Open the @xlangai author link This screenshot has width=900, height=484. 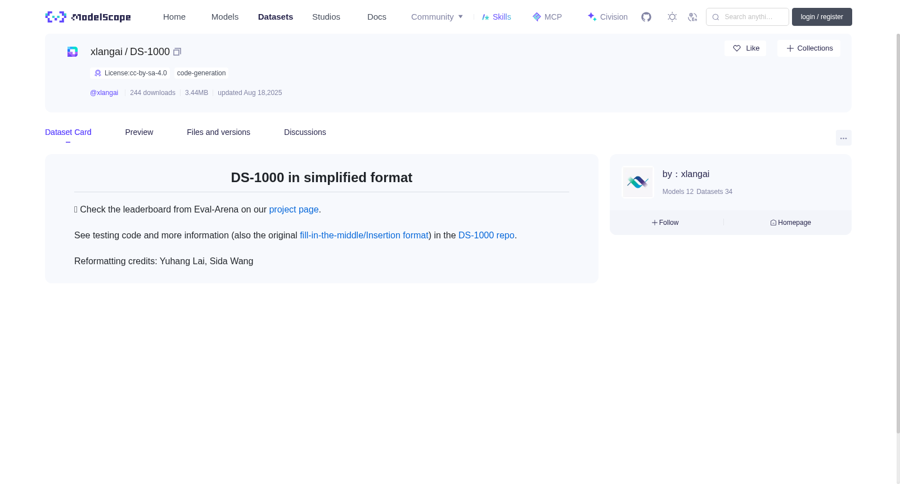tap(104, 93)
